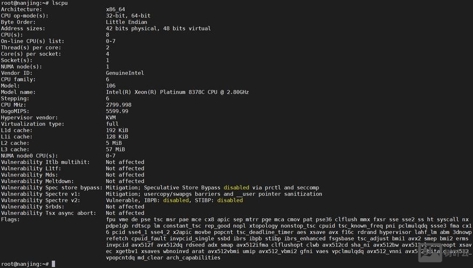Click the yellow 'disabled' after Speculative Store Bypass
473x268 pixels.
236,188
